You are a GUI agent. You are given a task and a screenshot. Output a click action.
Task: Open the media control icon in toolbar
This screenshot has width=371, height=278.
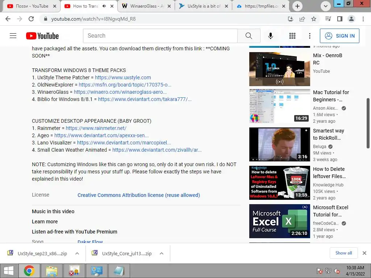tap(328, 19)
